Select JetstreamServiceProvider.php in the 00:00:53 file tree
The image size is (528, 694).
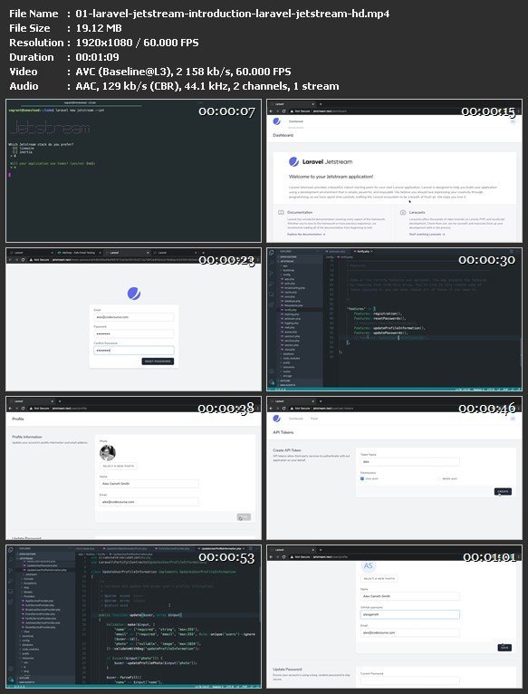click(41, 622)
